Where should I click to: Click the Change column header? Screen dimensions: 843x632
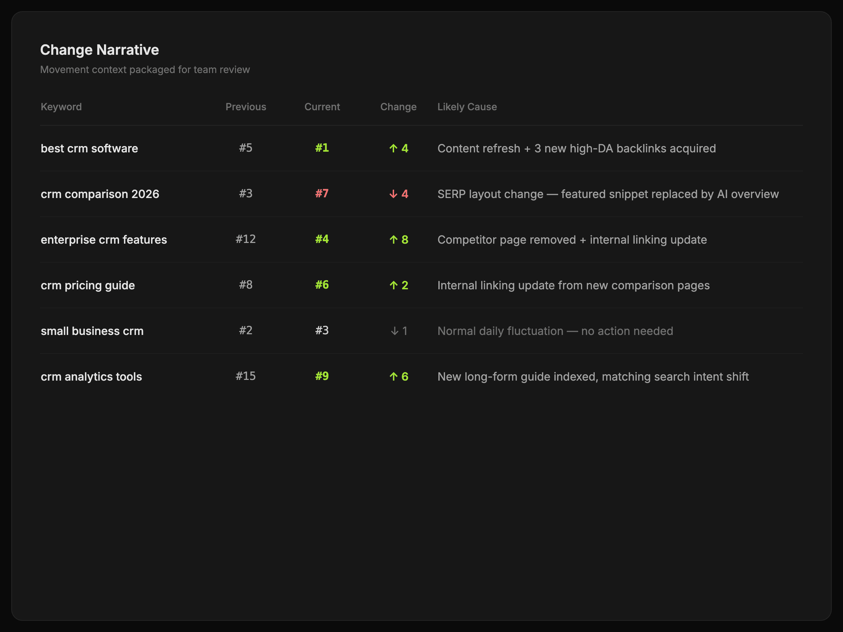point(398,107)
